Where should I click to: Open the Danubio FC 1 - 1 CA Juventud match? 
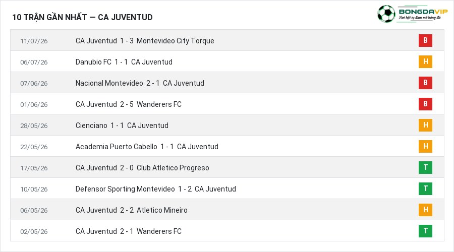[124, 62]
